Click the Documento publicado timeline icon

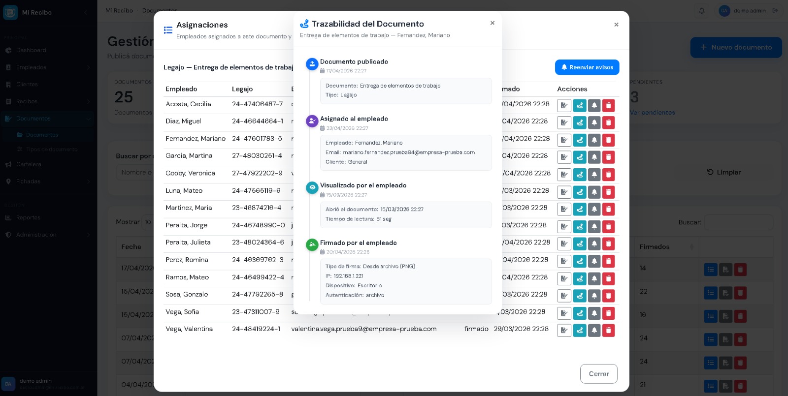312,64
